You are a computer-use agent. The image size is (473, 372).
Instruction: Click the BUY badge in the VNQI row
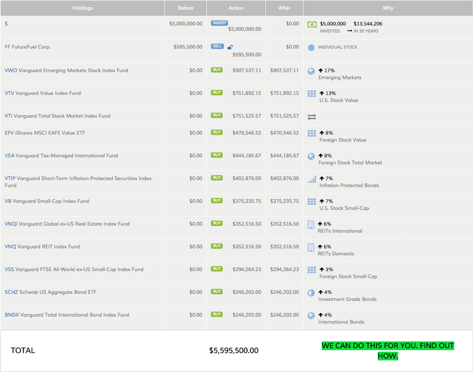217,223
